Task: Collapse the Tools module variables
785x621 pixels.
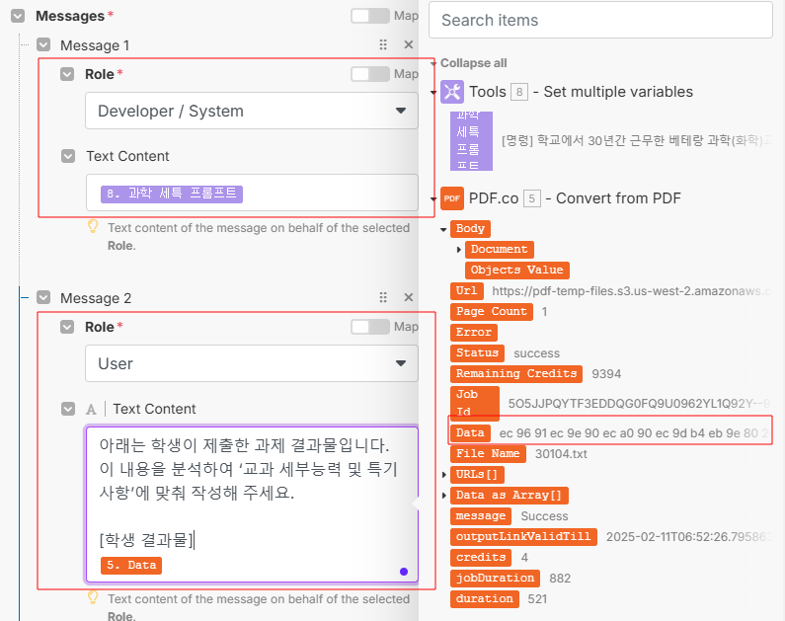Action: point(433,93)
